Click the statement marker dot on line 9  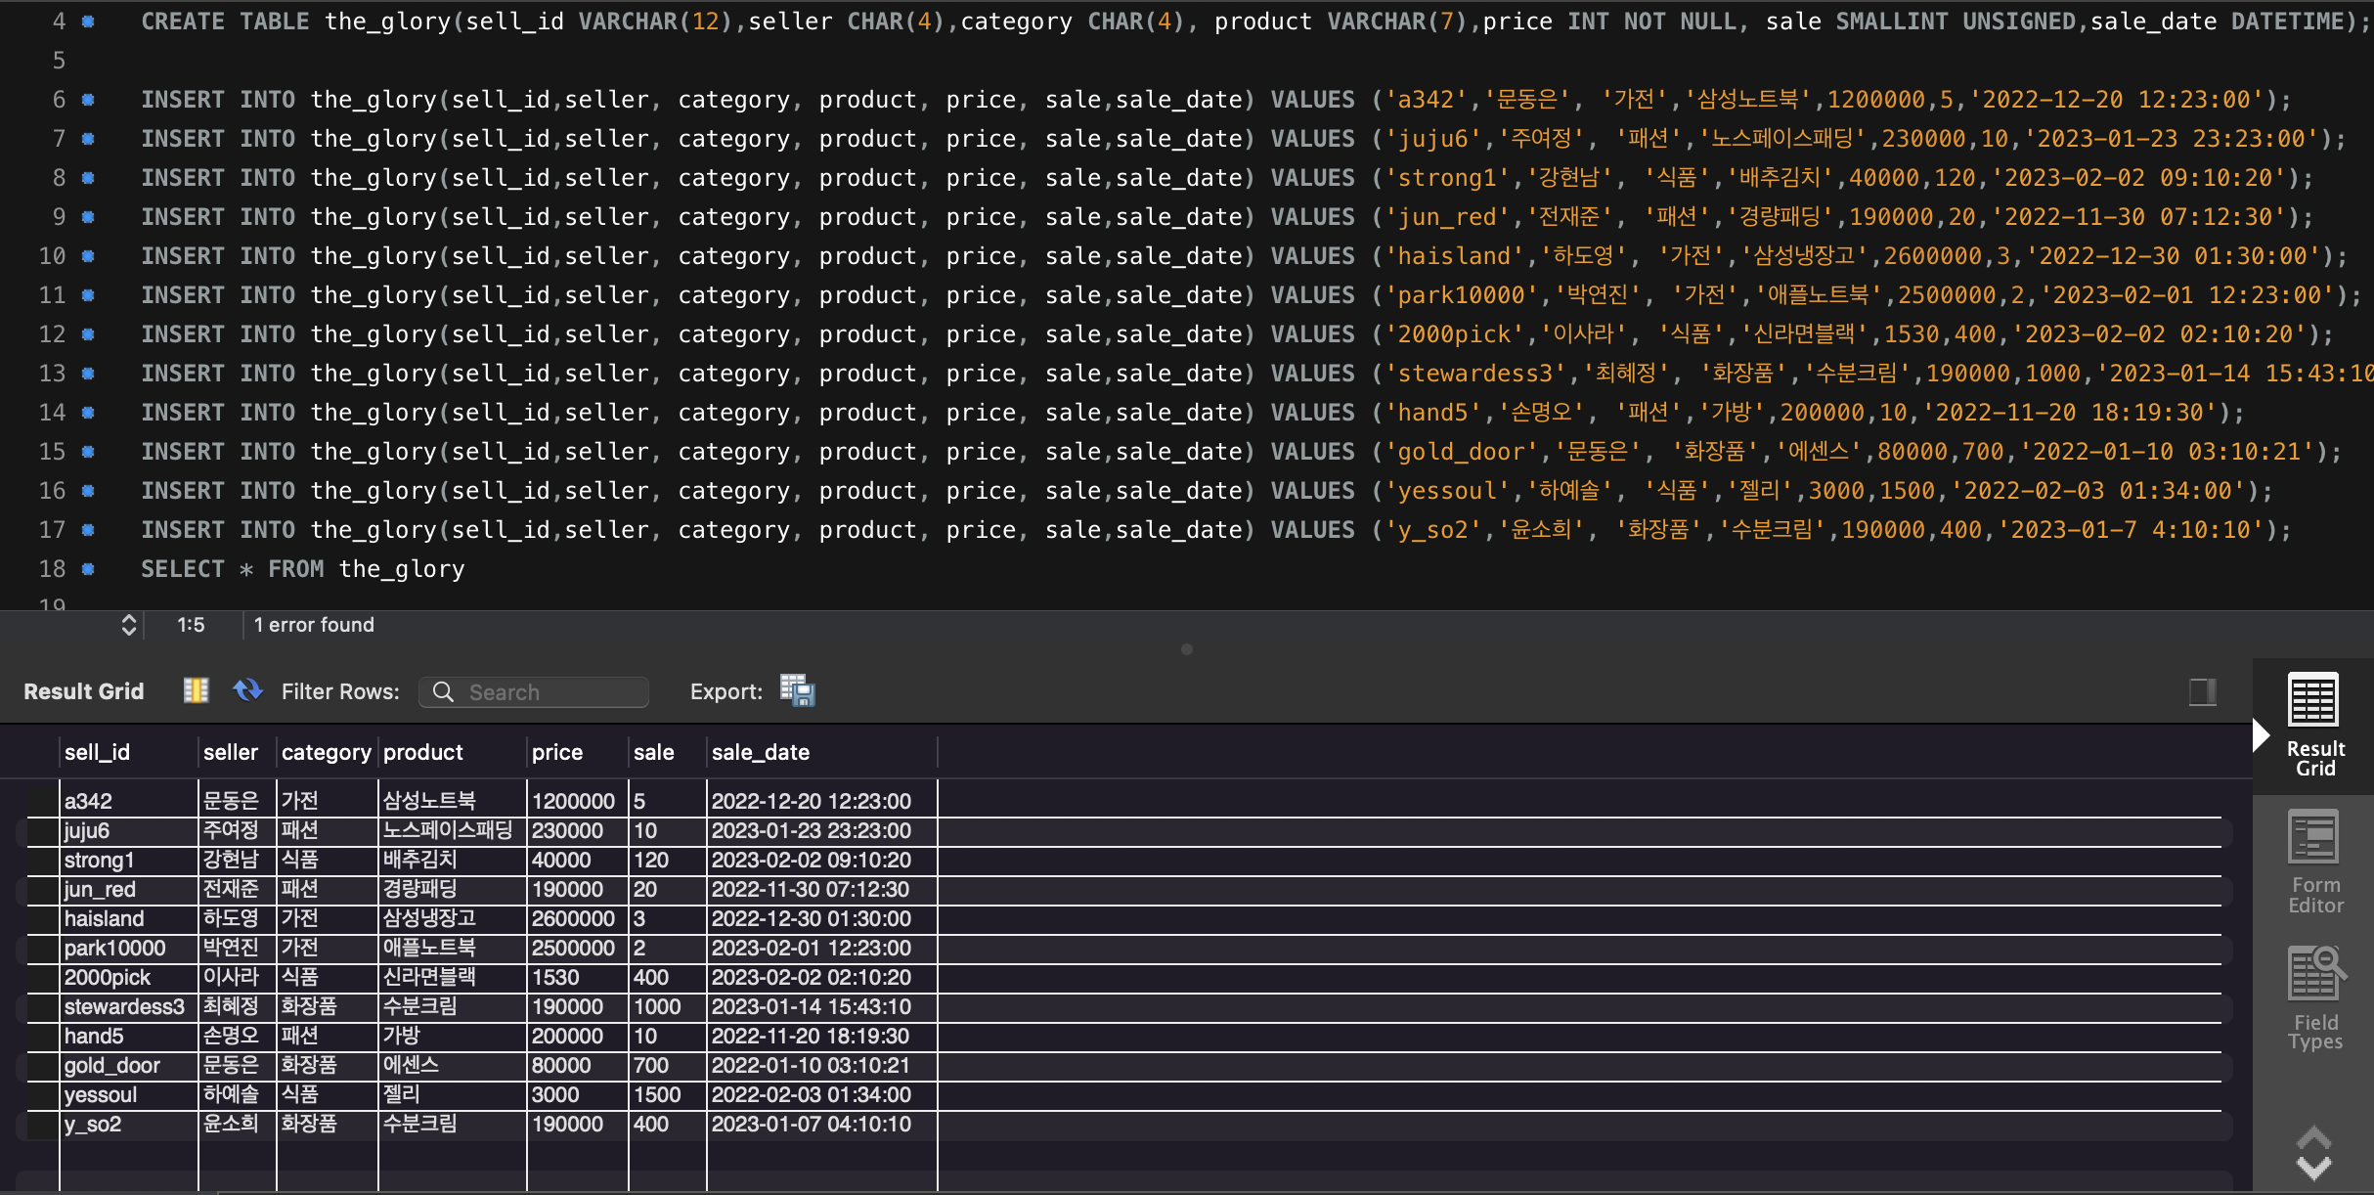click(x=88, y=217)
